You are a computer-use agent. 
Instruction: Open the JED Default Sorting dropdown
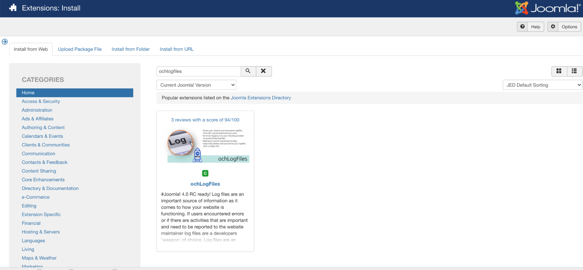tap(542, 85)
